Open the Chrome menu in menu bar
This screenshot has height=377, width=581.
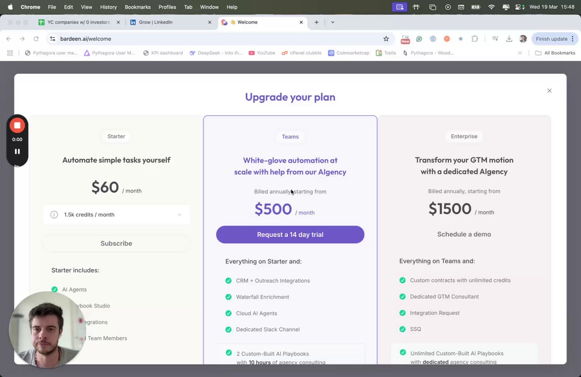(30, 7)
